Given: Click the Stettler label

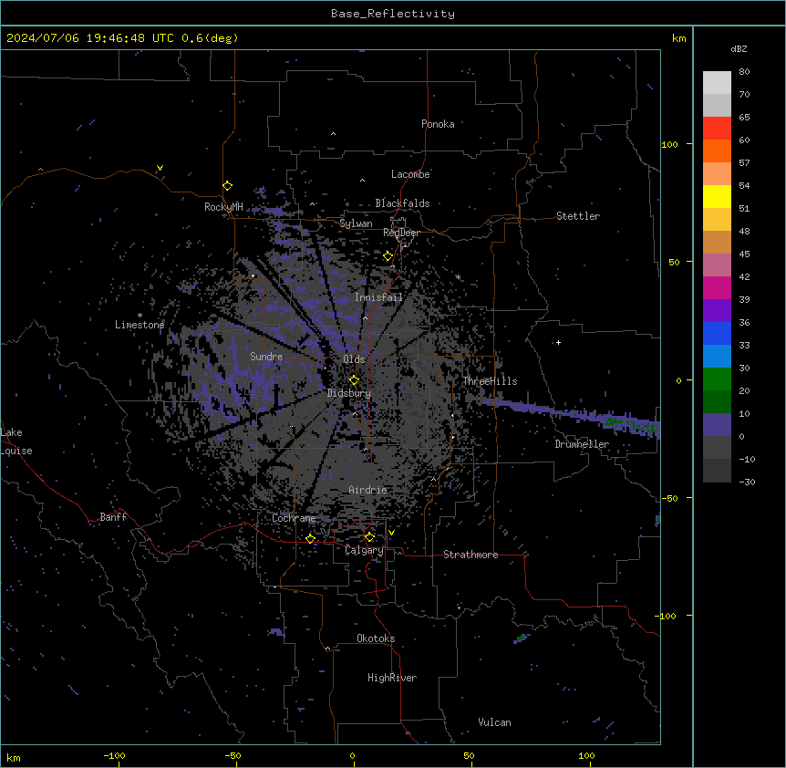Looking at the screenshot, I should click(x=577, y=216).
